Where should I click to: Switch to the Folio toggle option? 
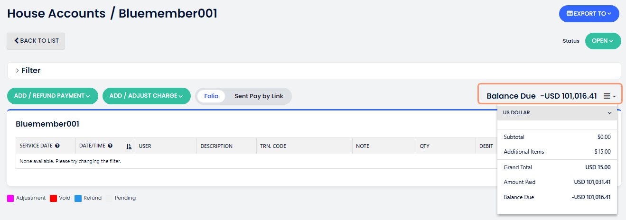pos(211,96)
